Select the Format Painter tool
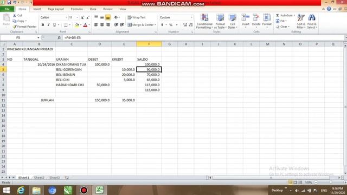347x195 pixels. 24,27
